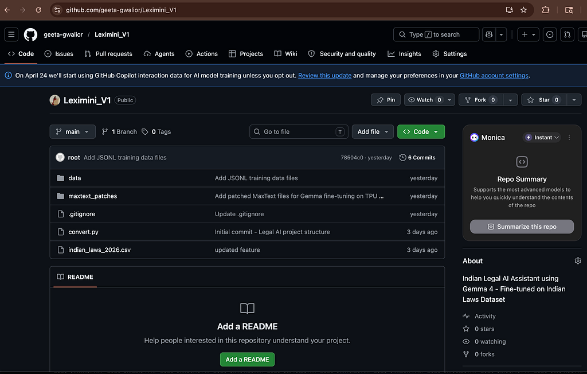The height and width of the screenshot is (374, 587).
Task: Open the Pull requests tab
Action: [x=108, y=54]
